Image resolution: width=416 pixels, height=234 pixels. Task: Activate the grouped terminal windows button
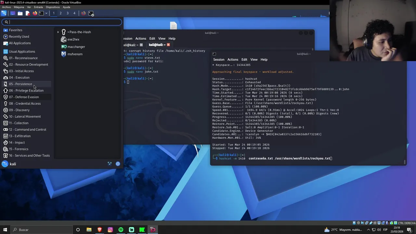[91, 13]
